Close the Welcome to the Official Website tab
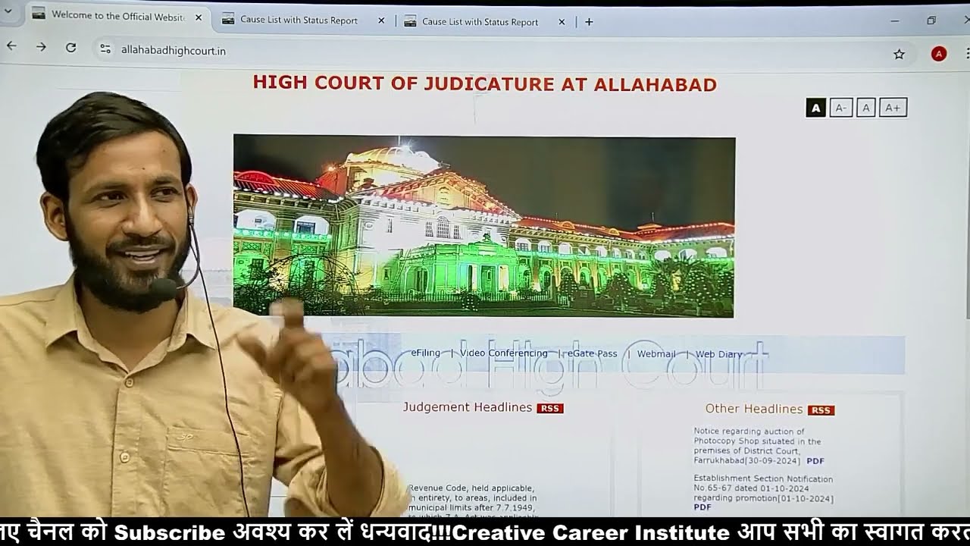The width and height of the screenshot is (970, 546). [x=199, y=17]
